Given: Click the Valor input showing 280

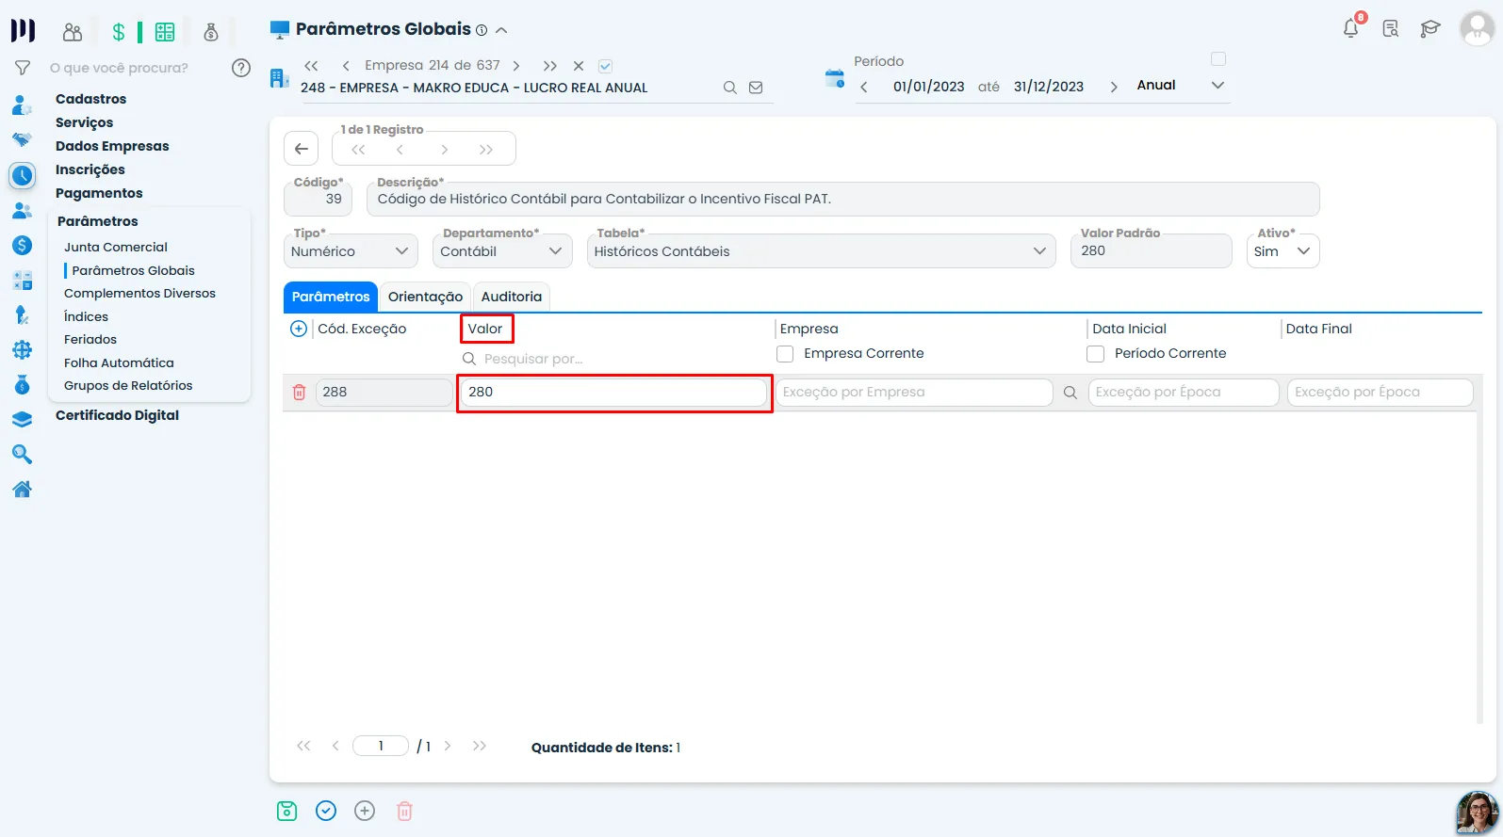Looking at the screenshot, I should click(613, 393).
